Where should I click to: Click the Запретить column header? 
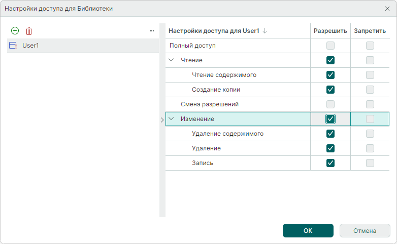(370, 31)
